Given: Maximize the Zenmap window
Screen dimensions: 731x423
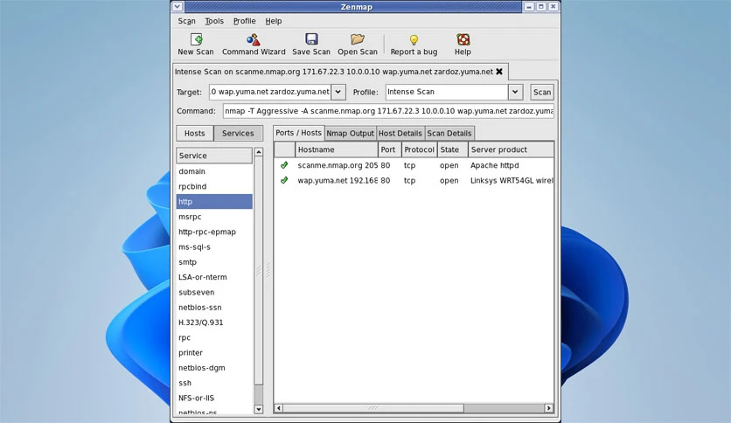Looking at the screenshot, I should [x=540, y=6].
